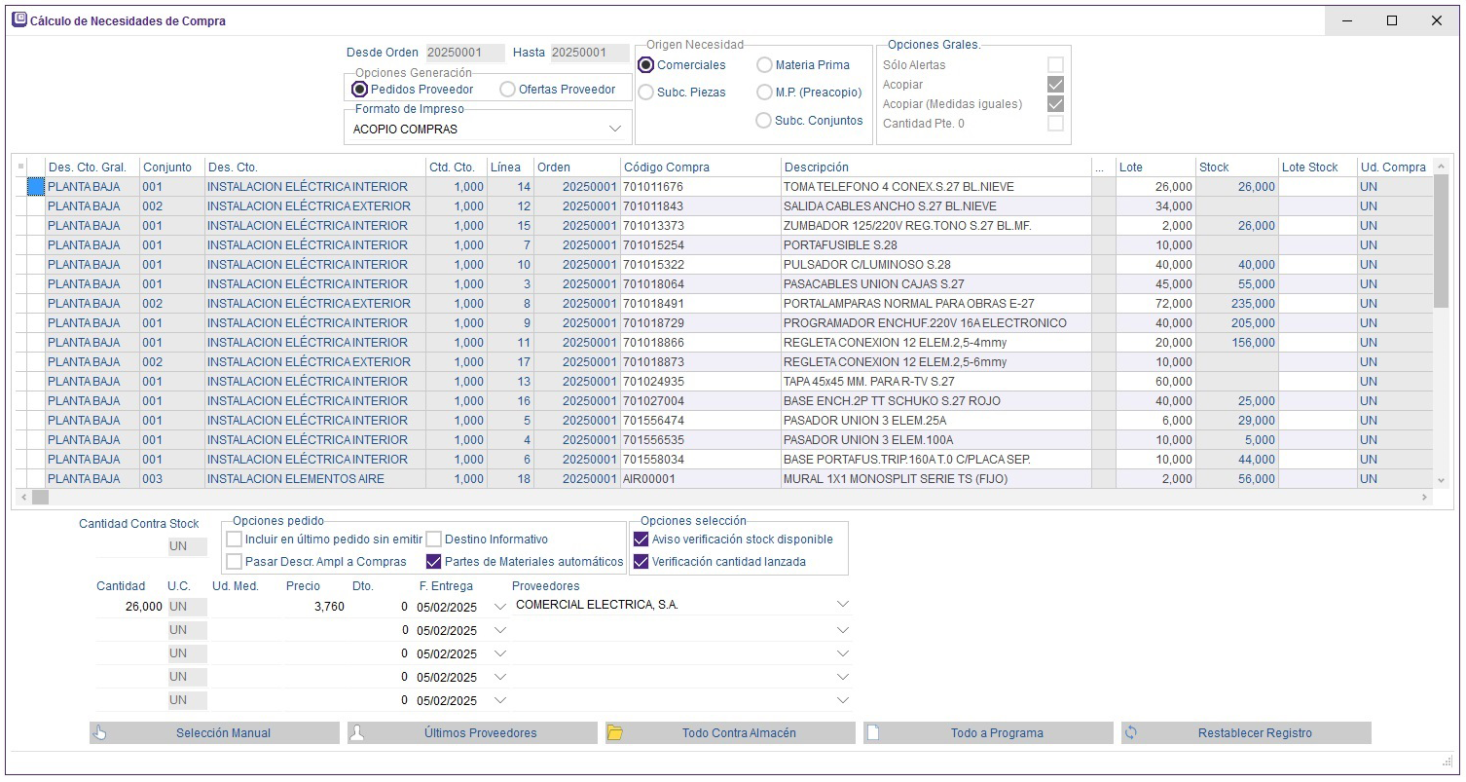The width and height of the screenshot is (1466, 782).
Task: Click the person icon on Últimos Proveedores
Action: pos(357,733)
